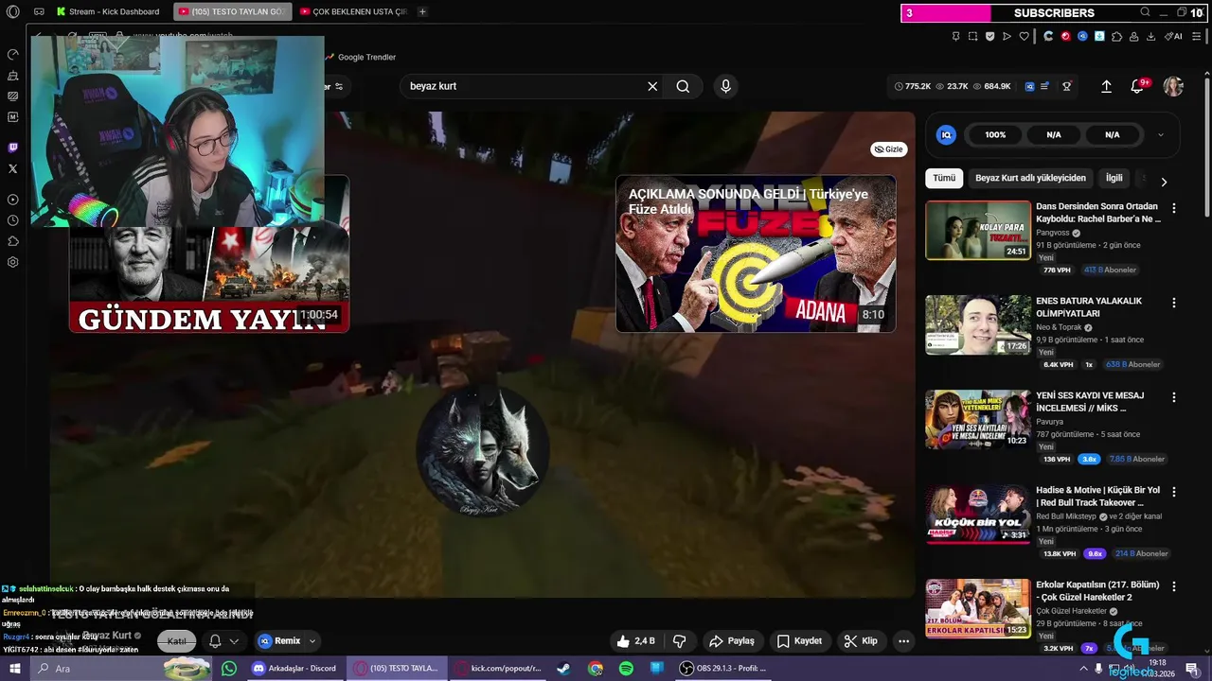The image size is (1212, 681).
Task: Open the browser downloads icon
Action: coord(1150,36)
